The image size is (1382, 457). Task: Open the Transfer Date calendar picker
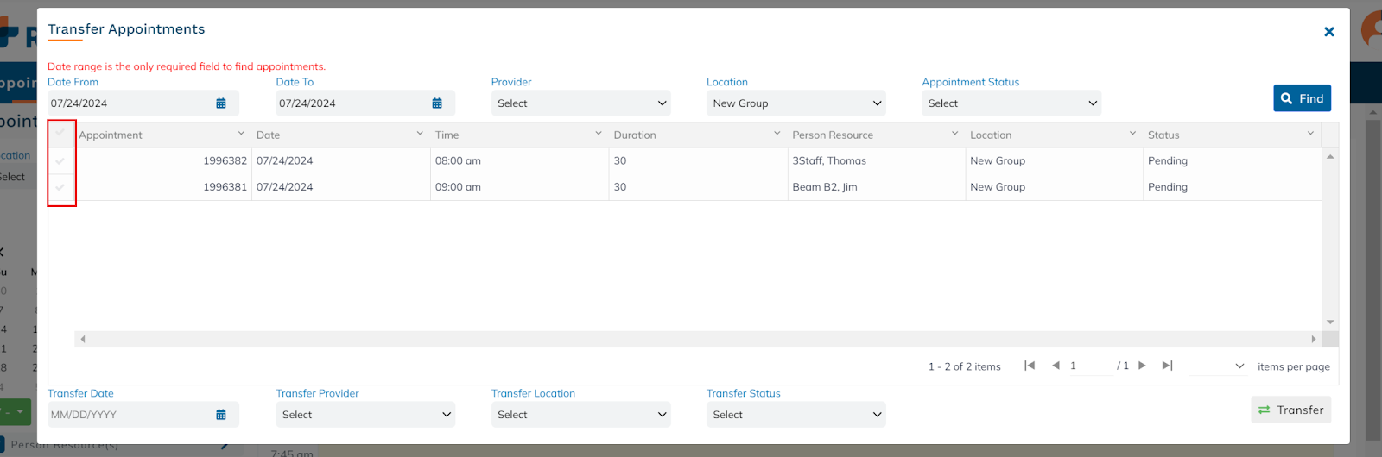pyautogui.click(x=221, y=415)
